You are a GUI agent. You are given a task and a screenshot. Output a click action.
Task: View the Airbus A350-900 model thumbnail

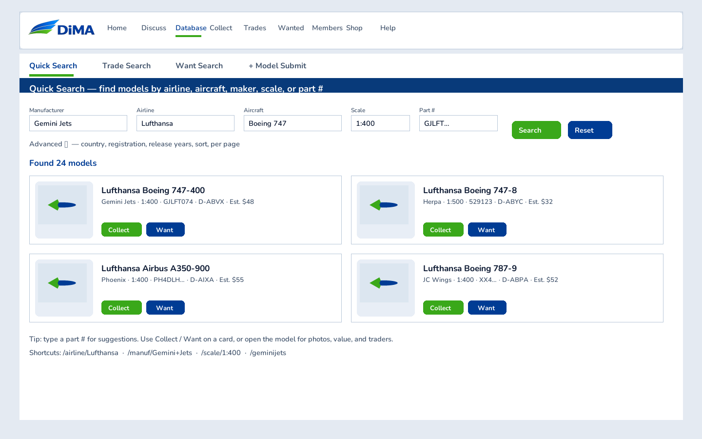point(64,288)
